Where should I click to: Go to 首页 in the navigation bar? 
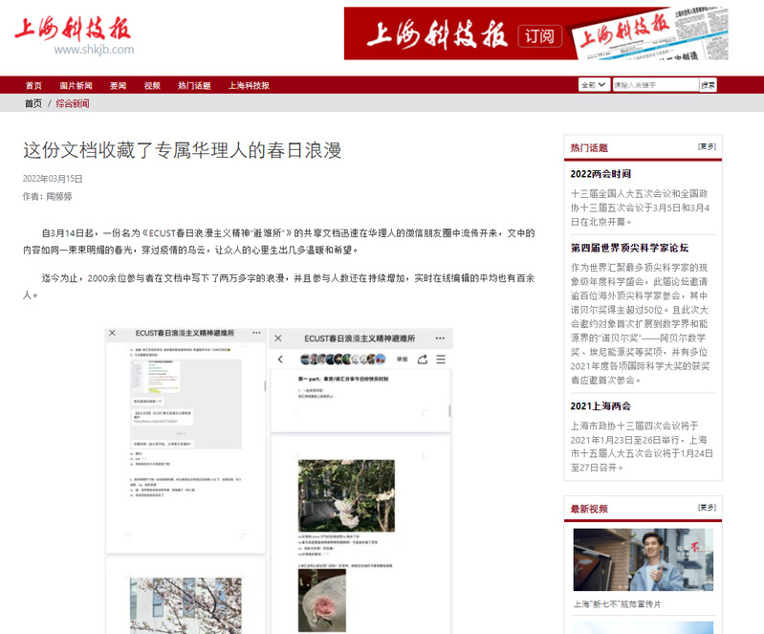tap(34, 85)
